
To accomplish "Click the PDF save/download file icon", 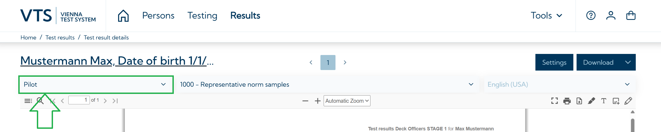I will [x=579, y=101].
